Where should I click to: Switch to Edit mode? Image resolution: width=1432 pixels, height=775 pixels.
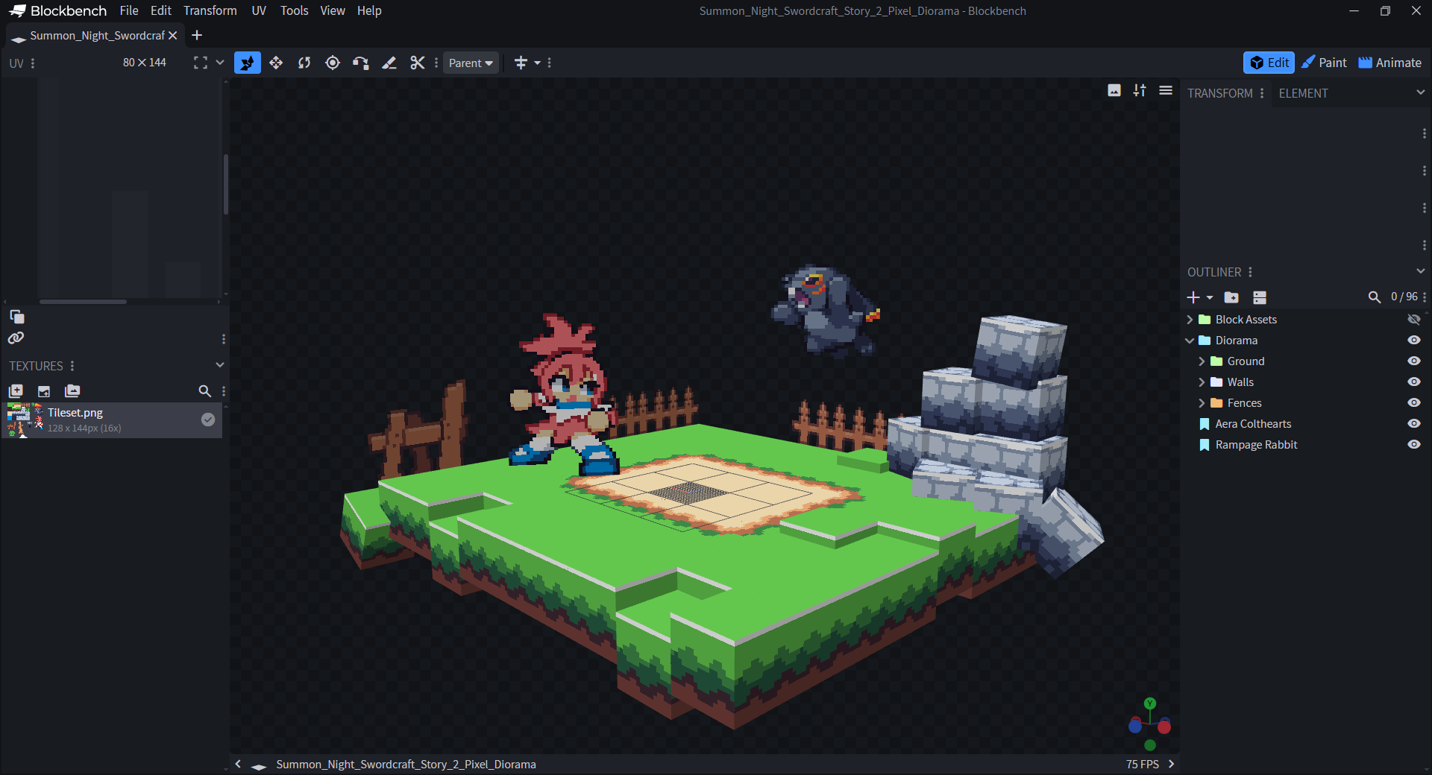coord(1269,63)
